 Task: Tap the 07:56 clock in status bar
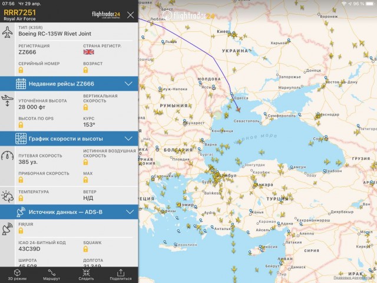(x=9, y=4)
